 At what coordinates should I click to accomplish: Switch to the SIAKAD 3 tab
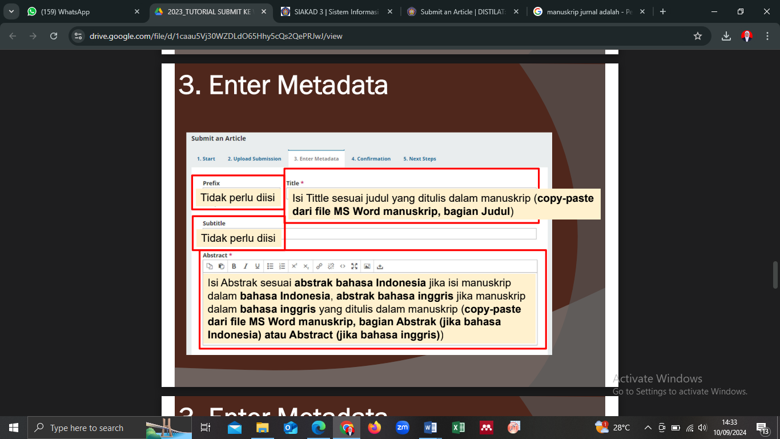click(336, 11)
